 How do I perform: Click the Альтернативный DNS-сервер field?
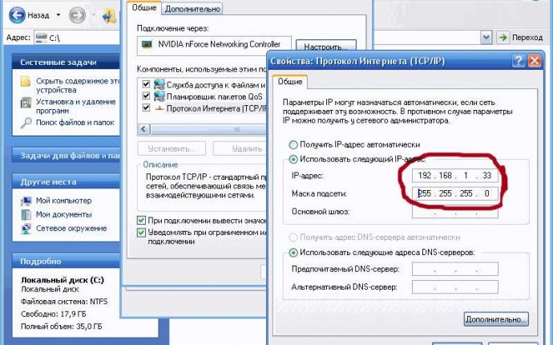click(x=455, y=287)
